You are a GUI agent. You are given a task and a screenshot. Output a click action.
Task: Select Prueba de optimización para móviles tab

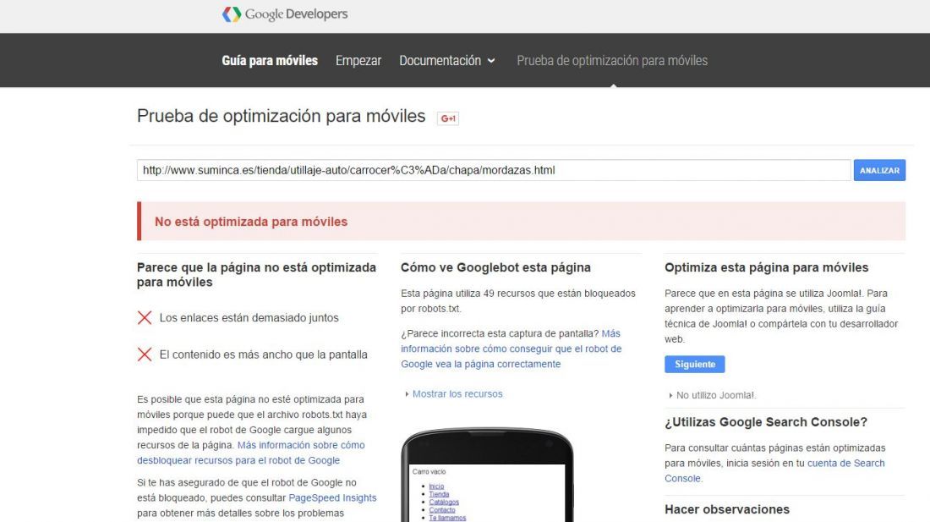(x=612, y=61)
